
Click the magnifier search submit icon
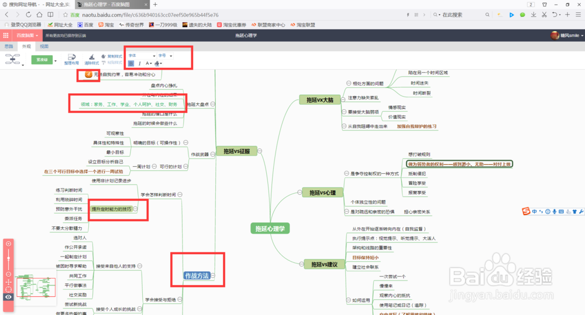click(x=487, y=15)
